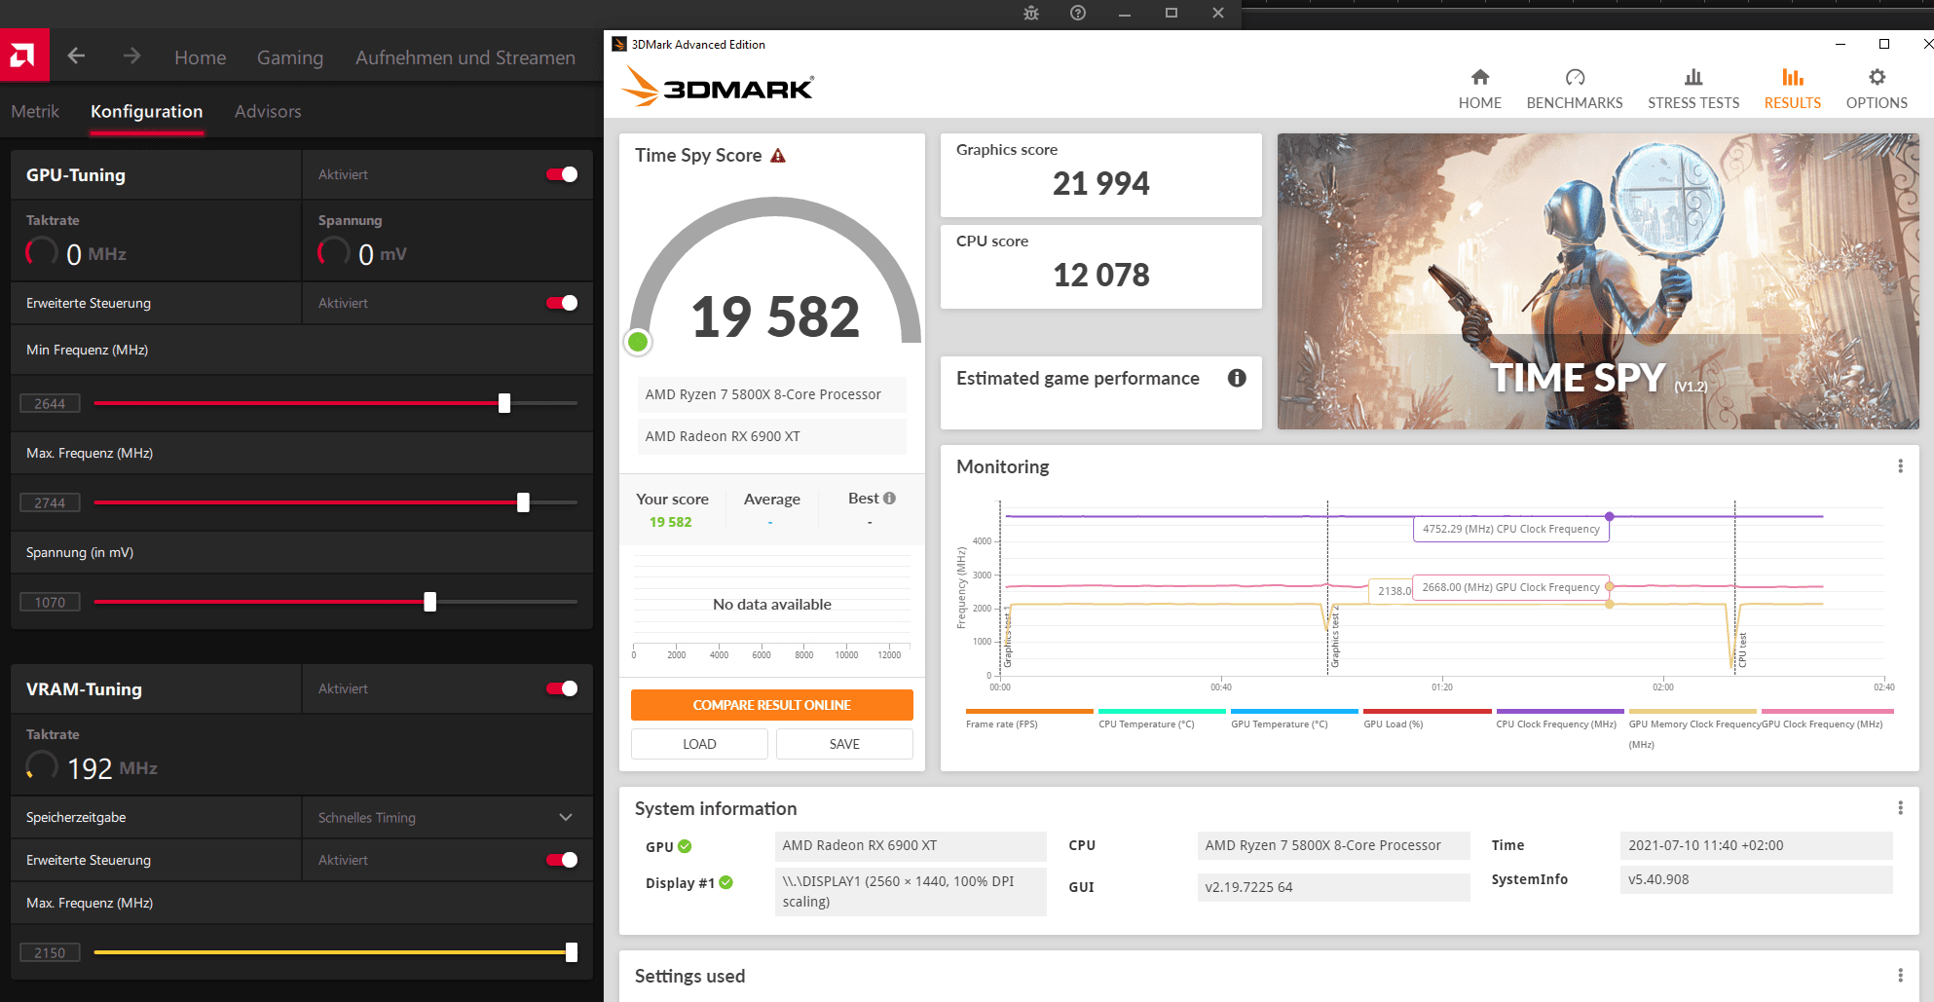This screenshot has width=1934, height=1002.
Task: Click the Graphics score value 21 994
Action: [x=1101, y=183]
